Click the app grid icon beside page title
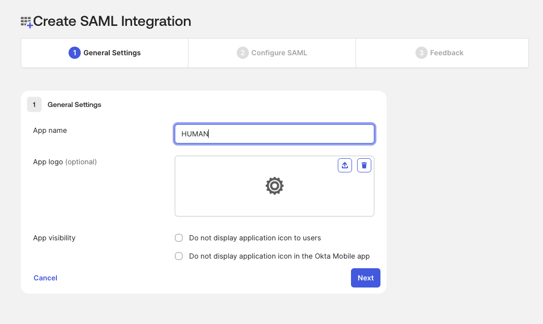This screenshot has width=543, height=324. [26, 22]
